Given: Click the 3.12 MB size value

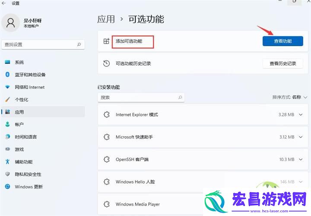Looking at the screenshot, I should tap(287, 137).
